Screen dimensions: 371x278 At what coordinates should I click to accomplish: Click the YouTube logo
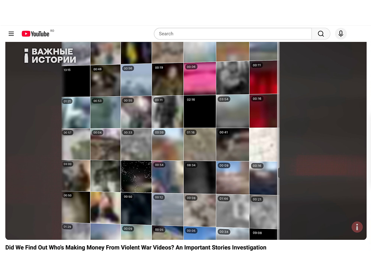(35, 34)
